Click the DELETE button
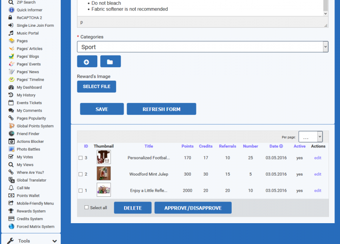This screenshot has height=244, width=340. (x=133, y=208)
